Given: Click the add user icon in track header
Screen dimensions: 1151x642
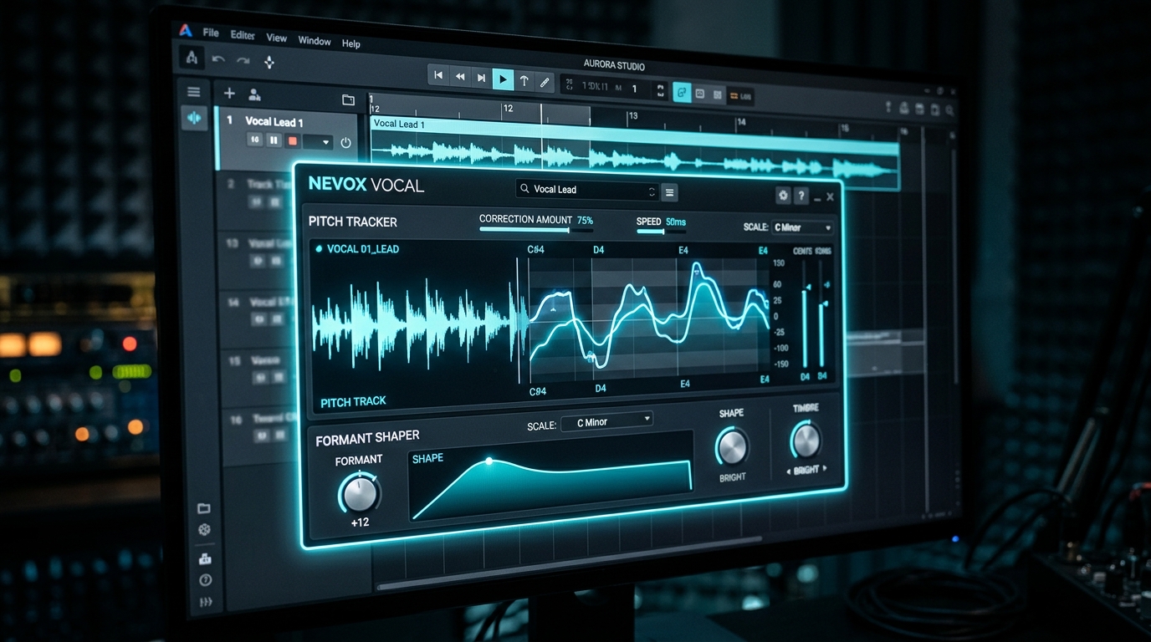Looking at the screenshot, I should 254,94.
